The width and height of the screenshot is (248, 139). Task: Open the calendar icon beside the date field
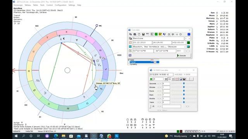[130, 42]
